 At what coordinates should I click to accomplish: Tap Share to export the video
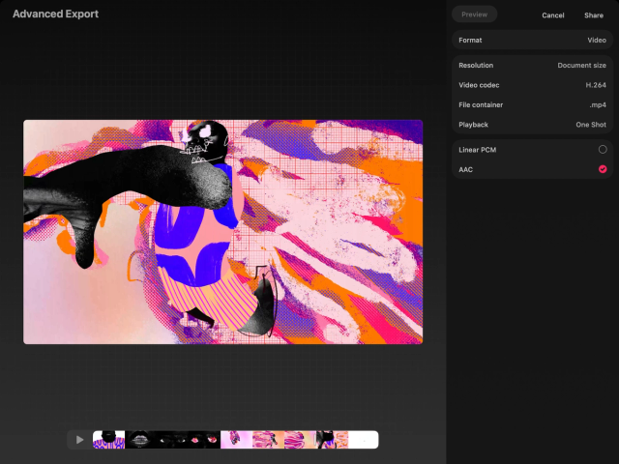coord(593,15)
